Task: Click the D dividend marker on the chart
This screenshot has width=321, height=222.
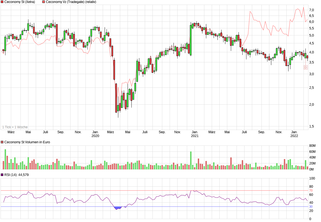Action: point(305,68)
